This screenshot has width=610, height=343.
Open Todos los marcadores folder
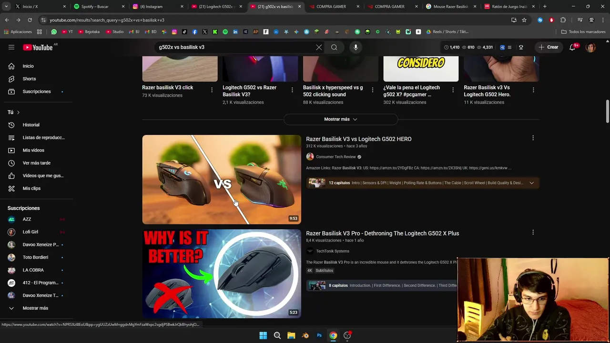click(583, 32)
